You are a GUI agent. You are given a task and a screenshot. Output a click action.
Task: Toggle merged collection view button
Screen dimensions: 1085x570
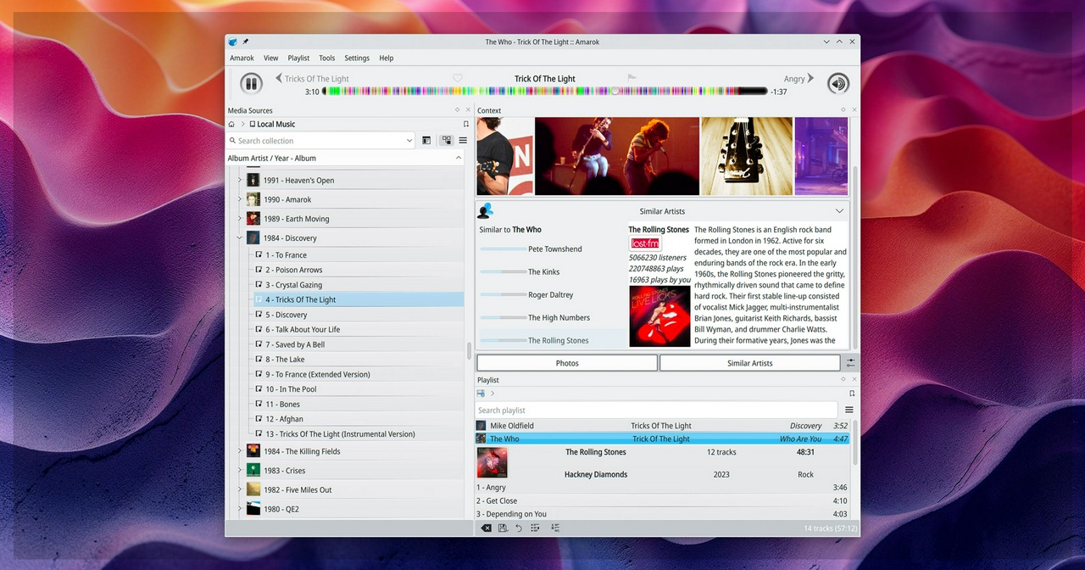click(447, 141)
